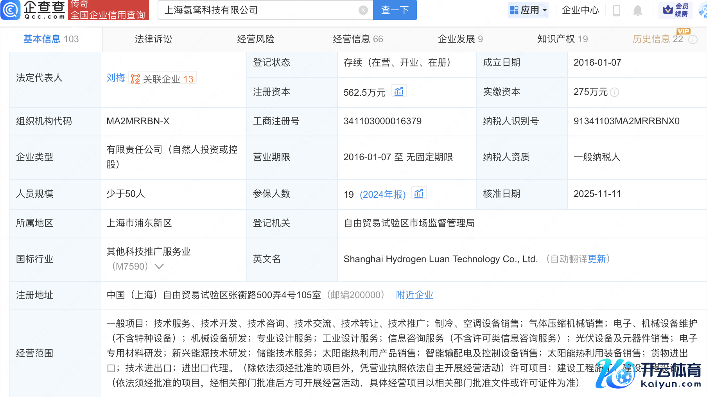Clear the search box text
The width and height of the screenshot is (707, 397).
tap(363, 10)
